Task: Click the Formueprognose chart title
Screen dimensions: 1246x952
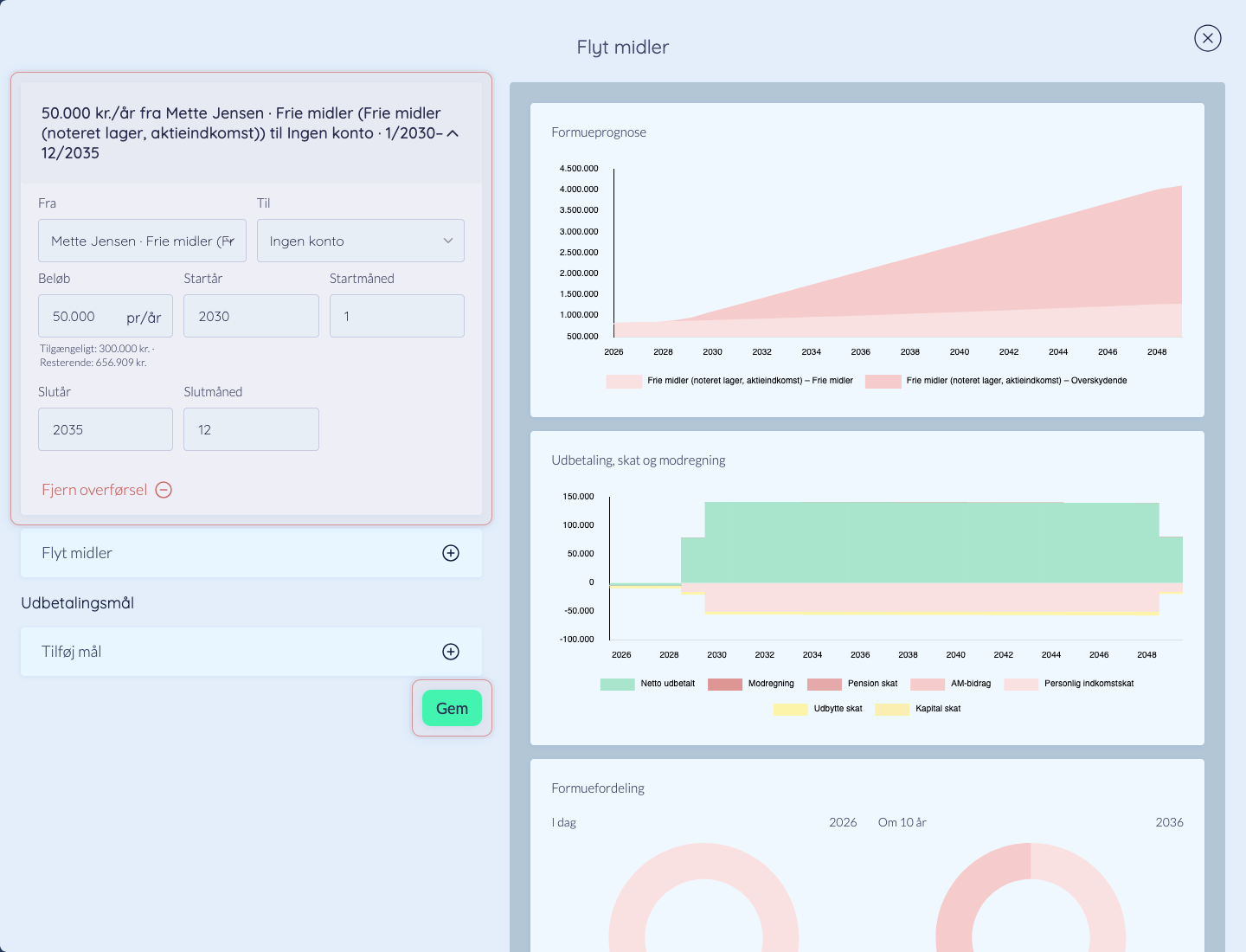Action: click(599, 132)
